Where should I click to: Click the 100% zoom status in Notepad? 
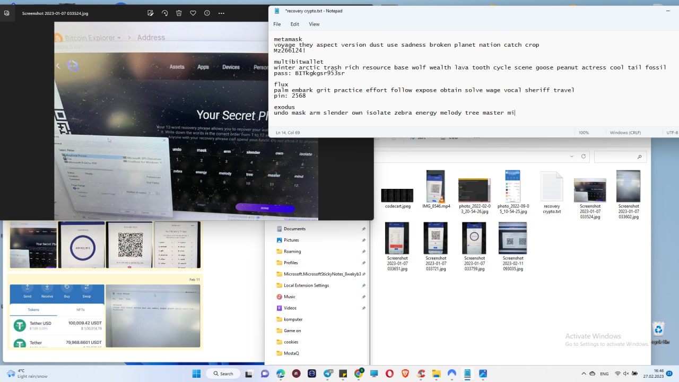(584, 133)
